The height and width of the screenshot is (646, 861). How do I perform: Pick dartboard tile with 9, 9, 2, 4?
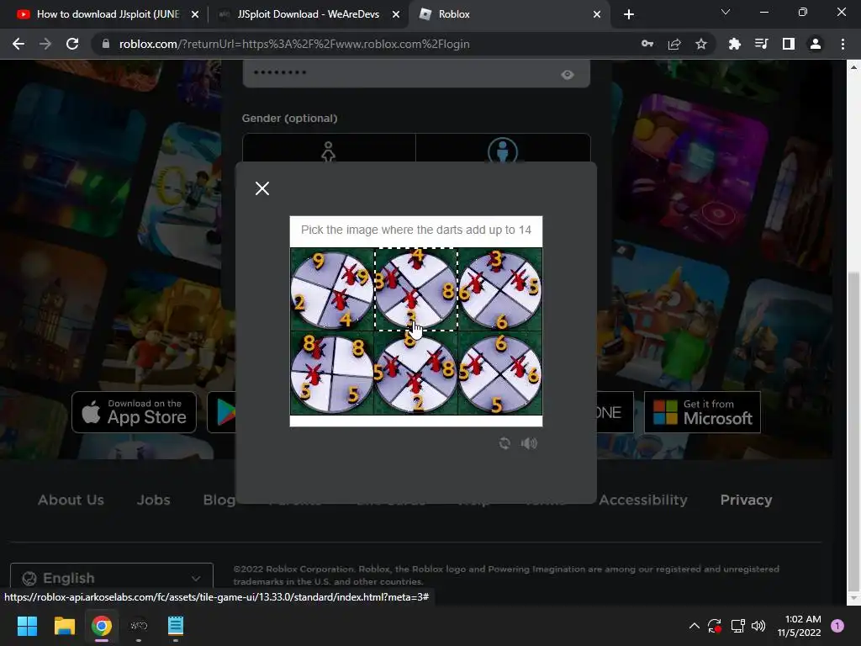click(332, 289)
